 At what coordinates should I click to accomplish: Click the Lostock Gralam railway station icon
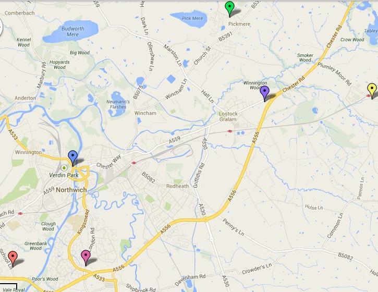click(x=230, y=131)
